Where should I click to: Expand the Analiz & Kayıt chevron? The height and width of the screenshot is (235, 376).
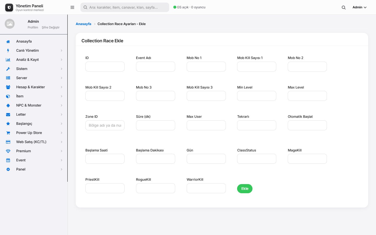[x=62, y=60]
